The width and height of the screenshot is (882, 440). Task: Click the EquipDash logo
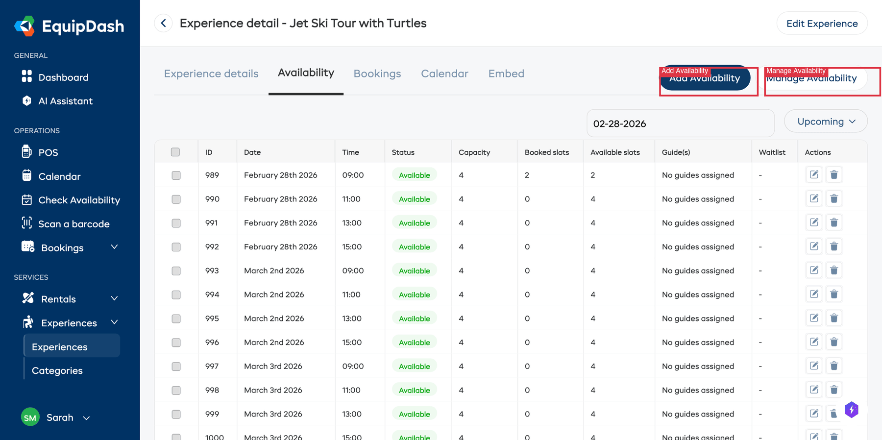point(69,26)
